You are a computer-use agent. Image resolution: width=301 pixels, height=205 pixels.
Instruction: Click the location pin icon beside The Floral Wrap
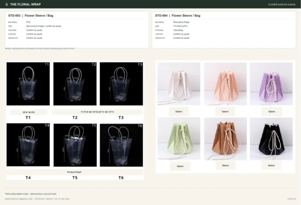pos(7,5)
